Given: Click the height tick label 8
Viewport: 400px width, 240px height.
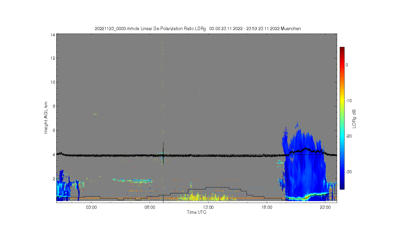Looking at the screenshot, I should (x=54, y=106).
